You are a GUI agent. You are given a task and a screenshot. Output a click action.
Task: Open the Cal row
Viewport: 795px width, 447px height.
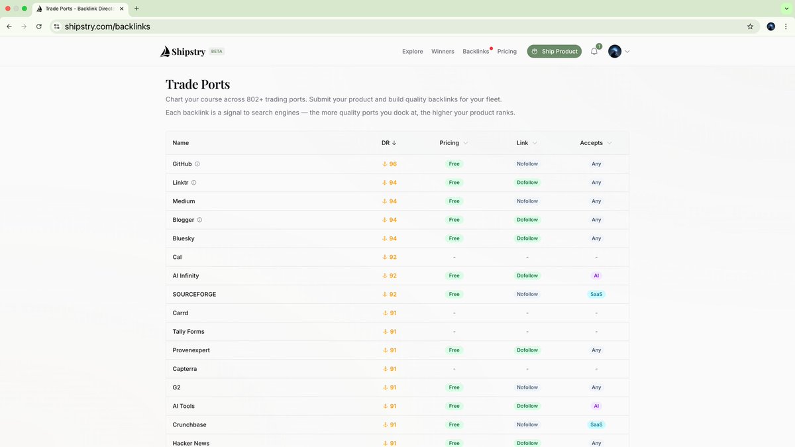[x=397, y=256]
